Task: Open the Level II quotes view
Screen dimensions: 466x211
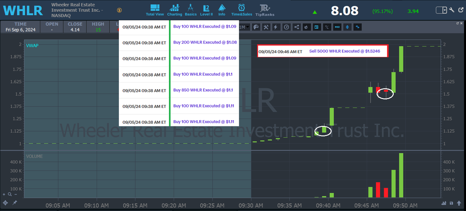Action: (x=206, y=10)
